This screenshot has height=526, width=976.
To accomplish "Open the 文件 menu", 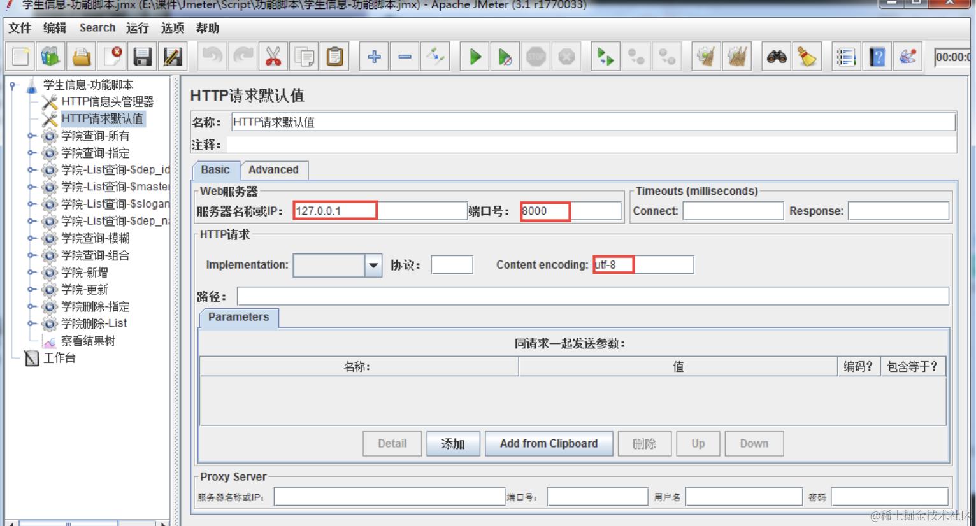I will [20, 28].
